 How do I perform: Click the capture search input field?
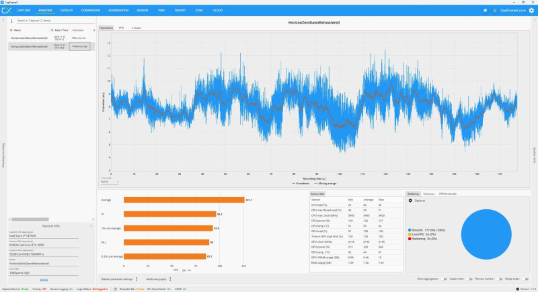click(x=55, y=21)
